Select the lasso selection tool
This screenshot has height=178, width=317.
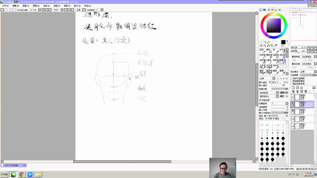(x=264, y=42)
